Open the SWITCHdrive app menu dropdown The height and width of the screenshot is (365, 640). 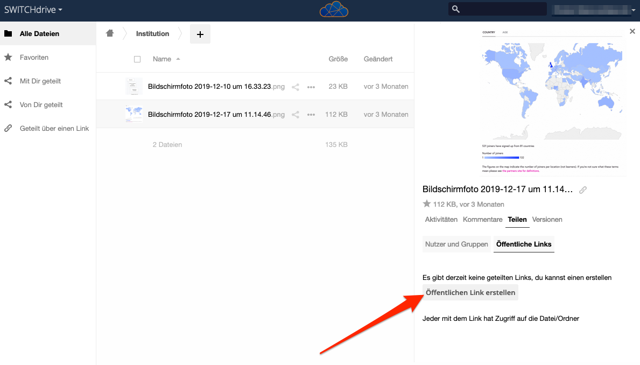tap(33, 10)
